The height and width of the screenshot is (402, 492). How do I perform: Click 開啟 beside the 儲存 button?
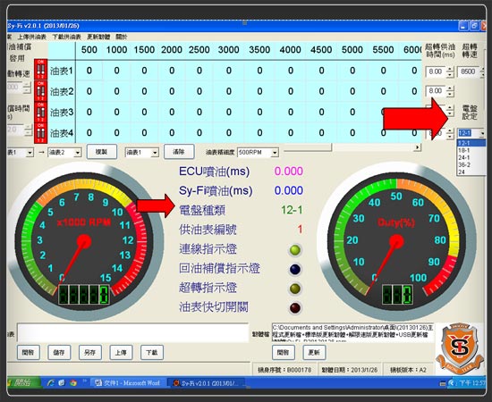point(29,353)
